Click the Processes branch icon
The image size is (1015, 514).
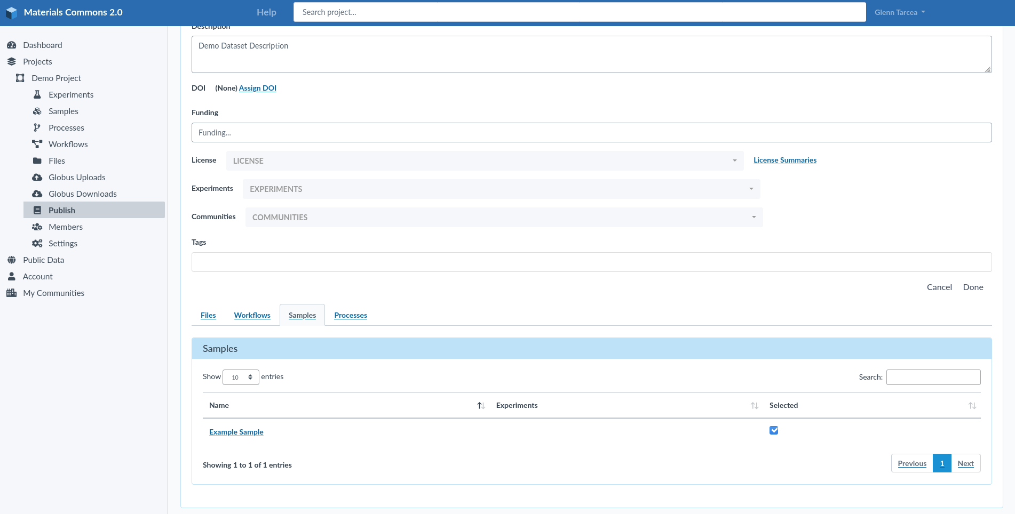[x=37, y=128]
